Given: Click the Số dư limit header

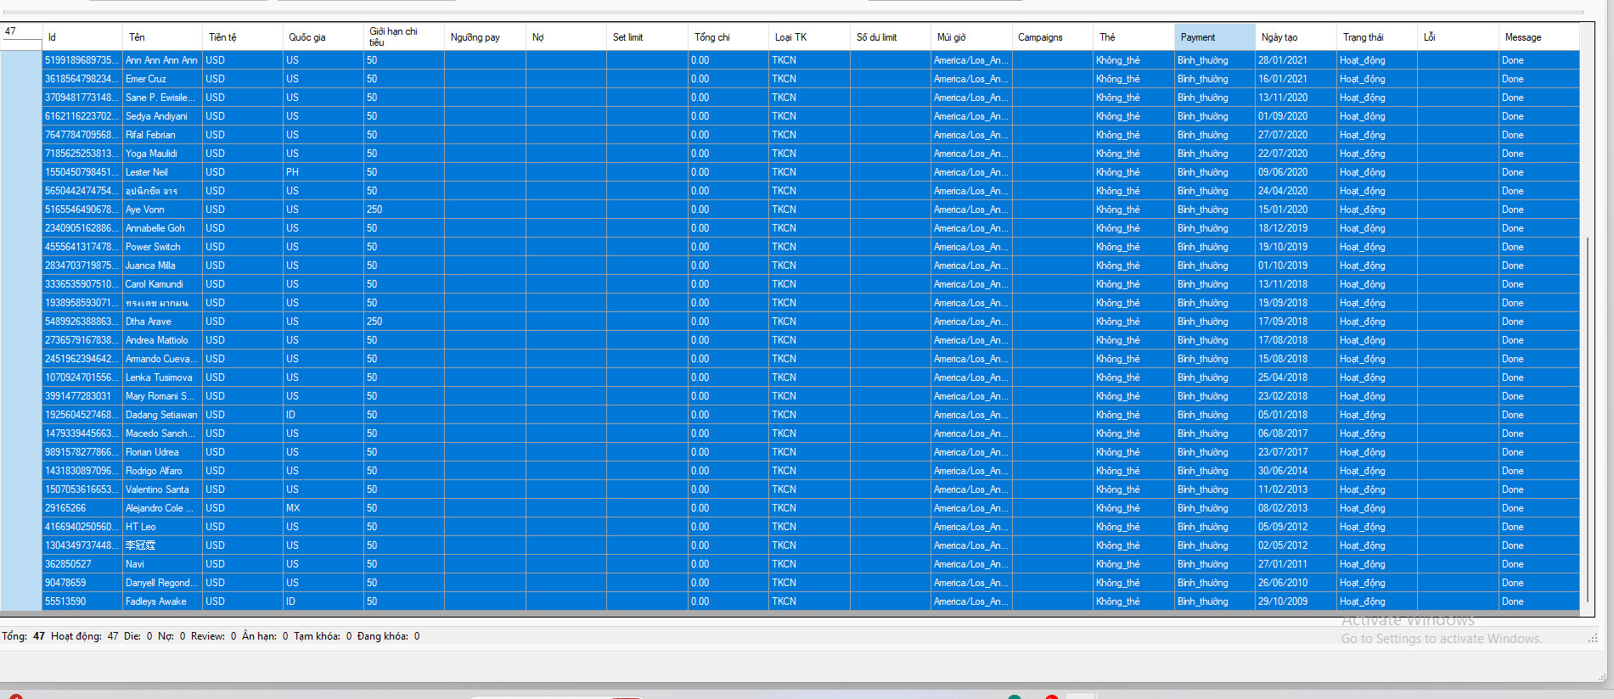Looking at the screenshot, I should coord(891,37).
